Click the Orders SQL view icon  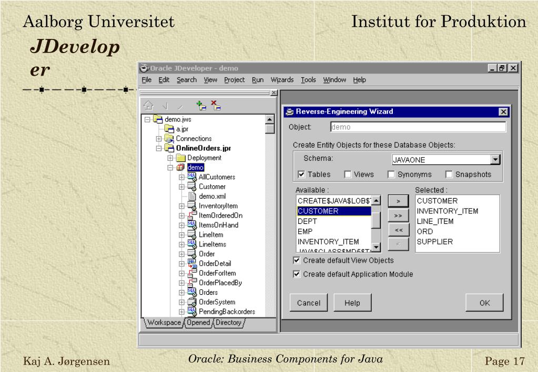click(x=192, y=292)
